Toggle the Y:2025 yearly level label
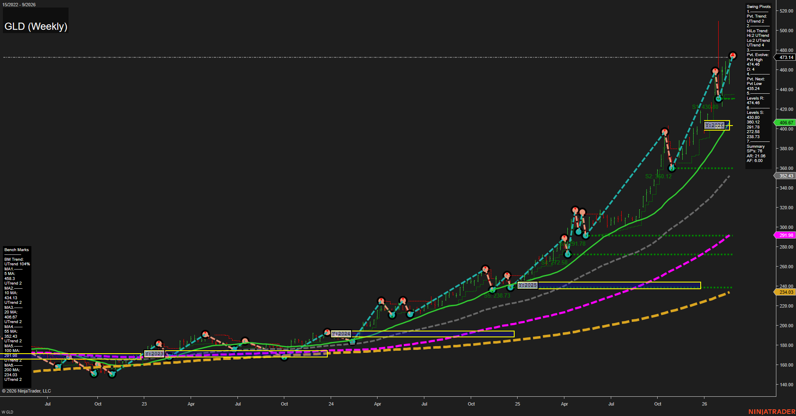The width and height of the screenshot is (796, 416). point(528,285)
